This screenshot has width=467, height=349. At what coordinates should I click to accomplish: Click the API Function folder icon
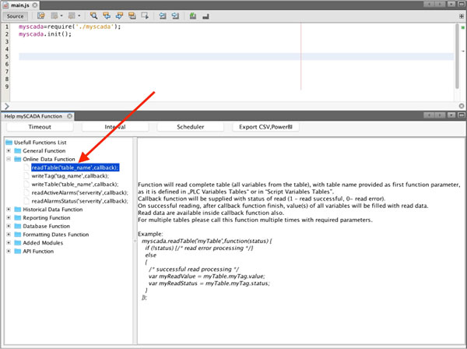tap(18, 251)
